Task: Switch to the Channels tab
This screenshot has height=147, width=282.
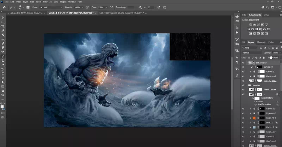Action: (x=261, y=42)
